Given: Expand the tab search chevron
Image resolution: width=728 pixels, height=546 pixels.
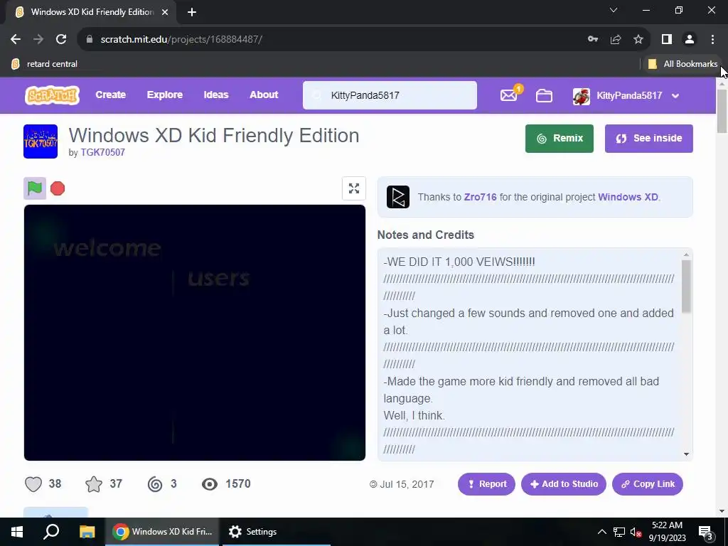Looking at the screenshot, I should pyautogui.click(x=614, y=10).
